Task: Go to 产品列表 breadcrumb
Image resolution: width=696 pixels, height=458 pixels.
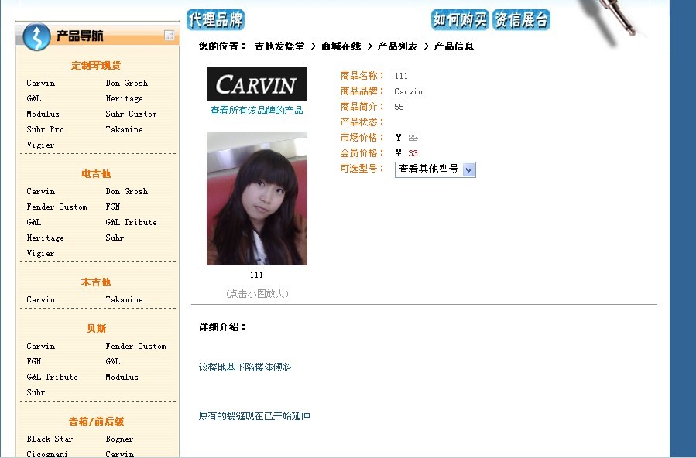Action: [x=397, y=46]
